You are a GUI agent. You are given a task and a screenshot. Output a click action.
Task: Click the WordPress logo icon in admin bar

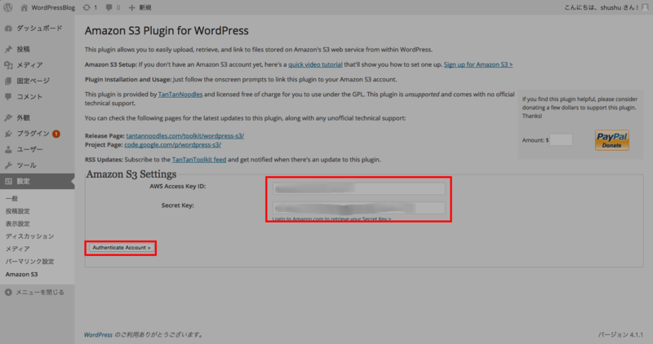pyautogui.click(x=8, y=7)
